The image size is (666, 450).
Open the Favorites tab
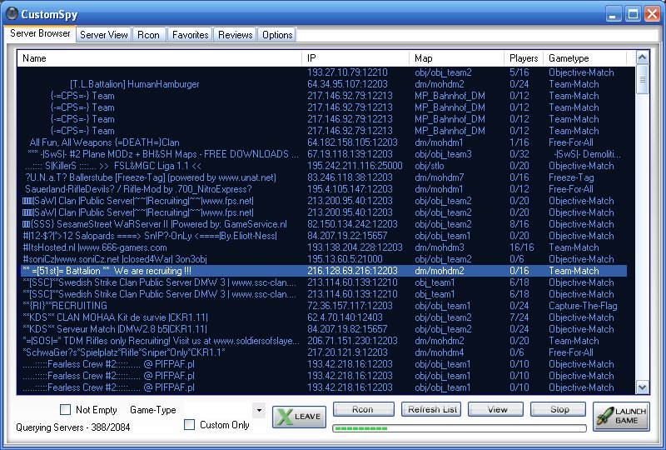pyautogui.click(x=190, y=35)
